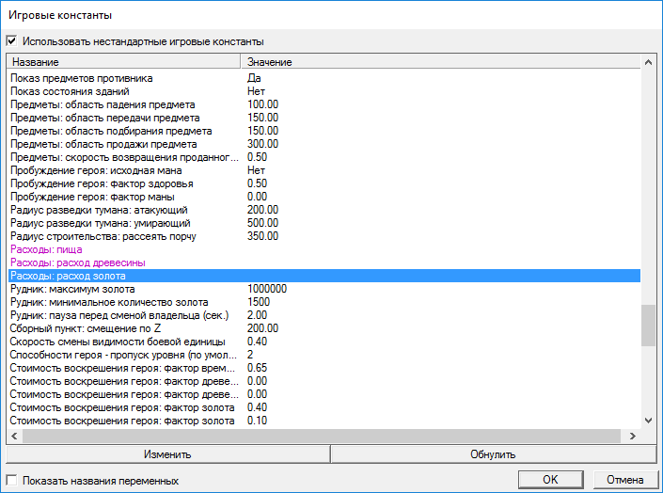This screenshot has height=493, width=663.
Task: Click vertical scrollbar up arrow
Action: point(648,62)
